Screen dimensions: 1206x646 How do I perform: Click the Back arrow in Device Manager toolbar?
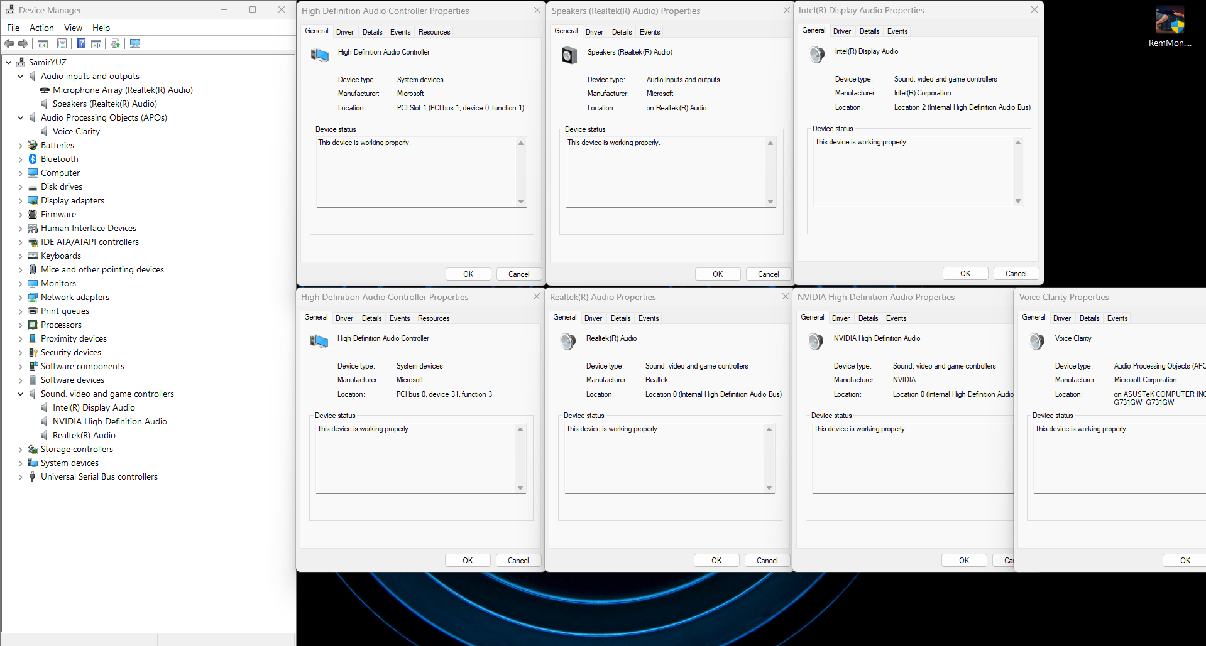9,43
